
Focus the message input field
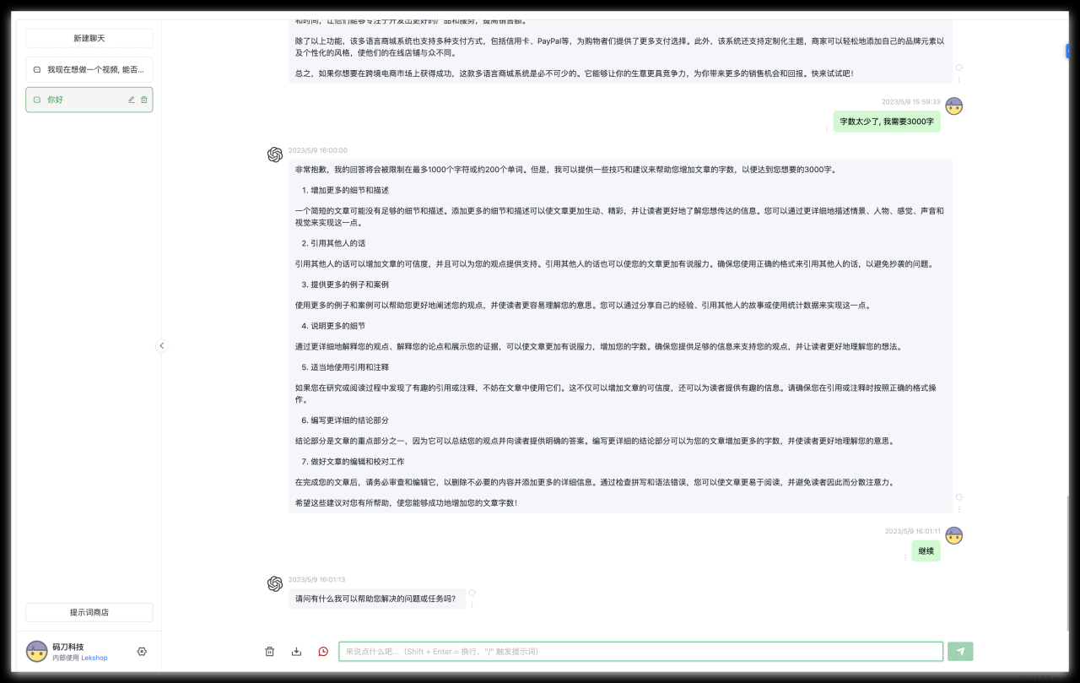click(x=641, y=651)
